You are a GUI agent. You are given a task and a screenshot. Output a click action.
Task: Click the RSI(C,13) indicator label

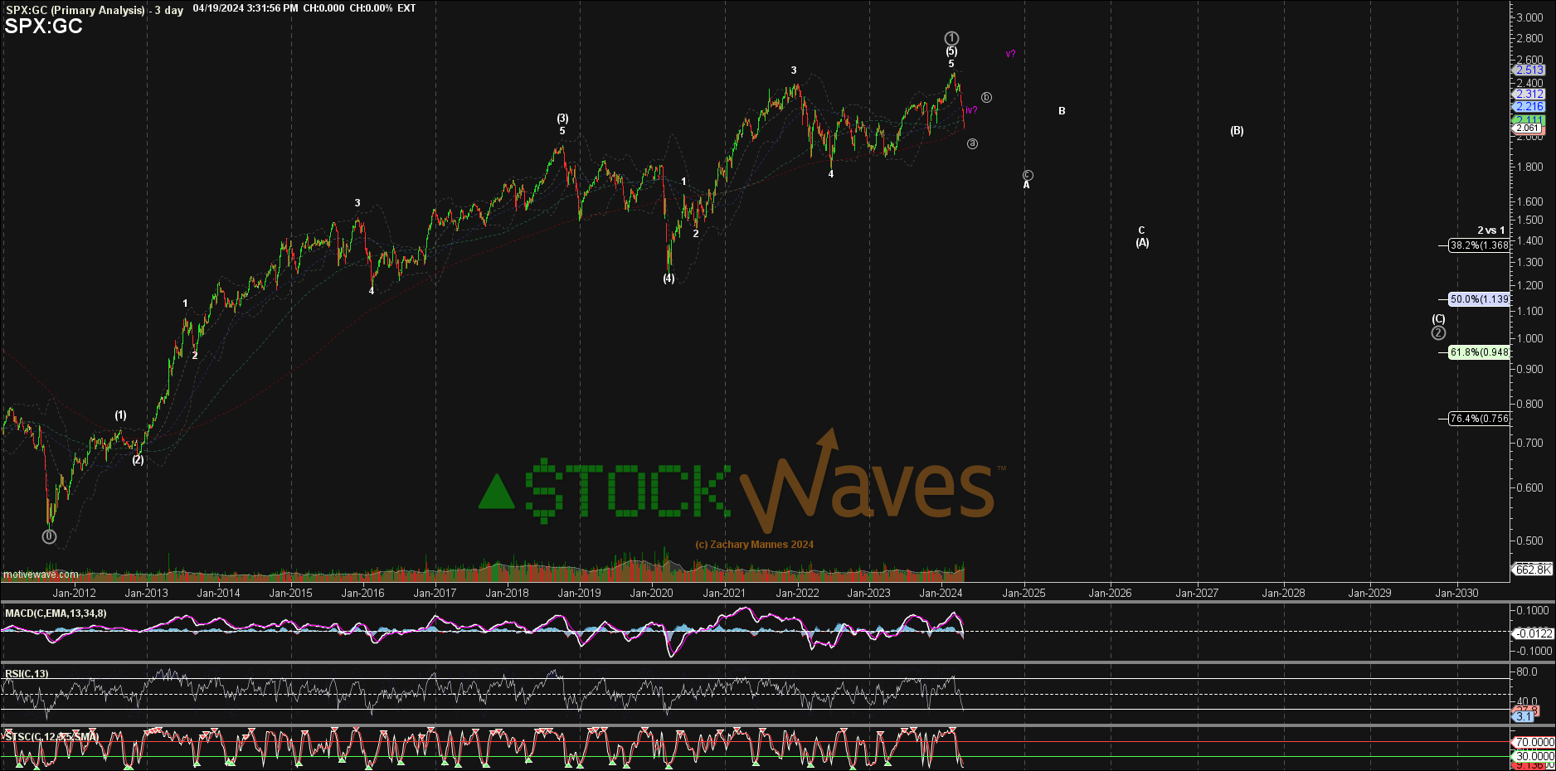[x=27, y=674]
